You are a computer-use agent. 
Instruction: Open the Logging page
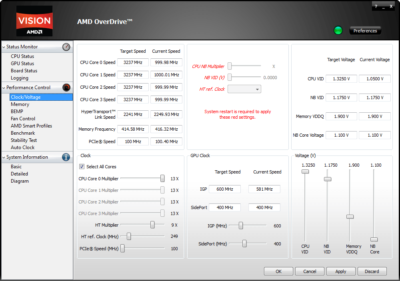click(x=19, y=78)
